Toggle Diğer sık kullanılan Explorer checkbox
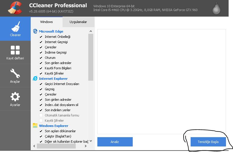This screenshot has width=233, height=152. pyautogui.click(x=41, y=142)
